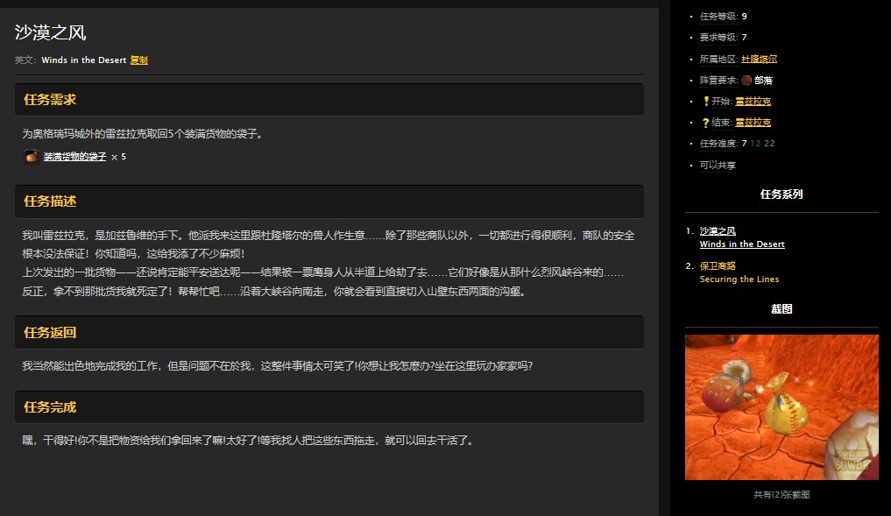Select 沙漠之风 in the quest series list

(x=718, y=231)
